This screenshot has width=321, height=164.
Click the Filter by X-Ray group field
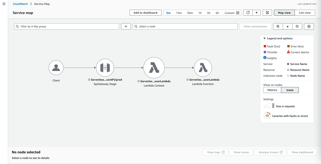tap(67, 27)
